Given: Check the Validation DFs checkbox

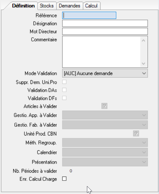Looking at the screenshot, I should (x=64, y=98).
